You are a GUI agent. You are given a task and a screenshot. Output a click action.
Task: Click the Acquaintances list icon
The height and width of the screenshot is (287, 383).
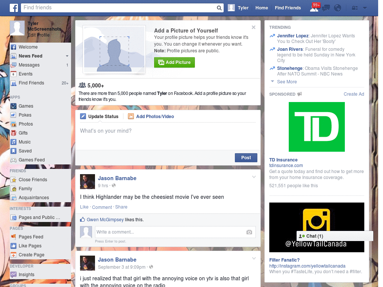[x=13, y=198]
